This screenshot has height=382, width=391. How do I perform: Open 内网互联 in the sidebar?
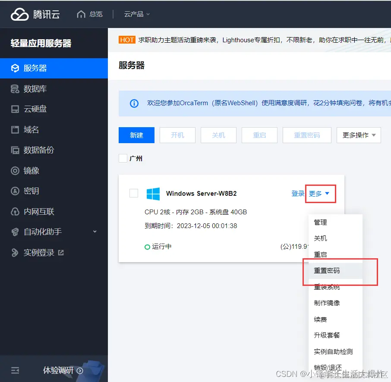[x=39, y=212]
